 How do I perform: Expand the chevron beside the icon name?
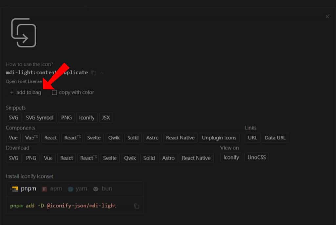coord(102,73)
